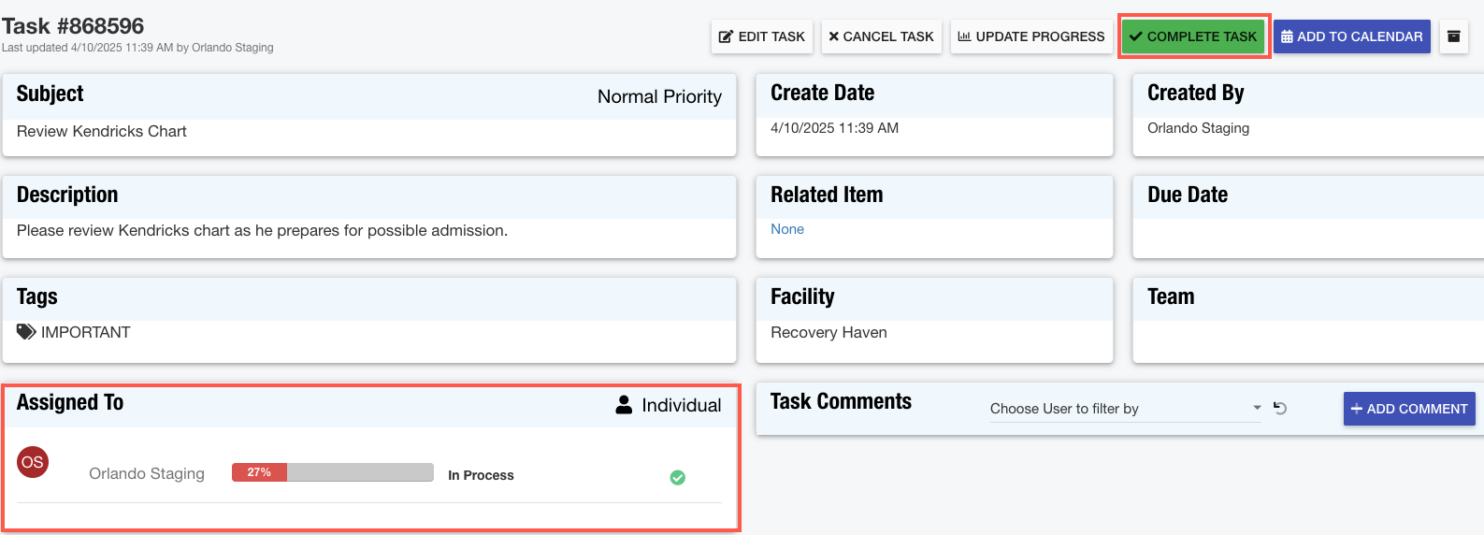
Task: Add this task to the calendar
Action: point(1351,36)
